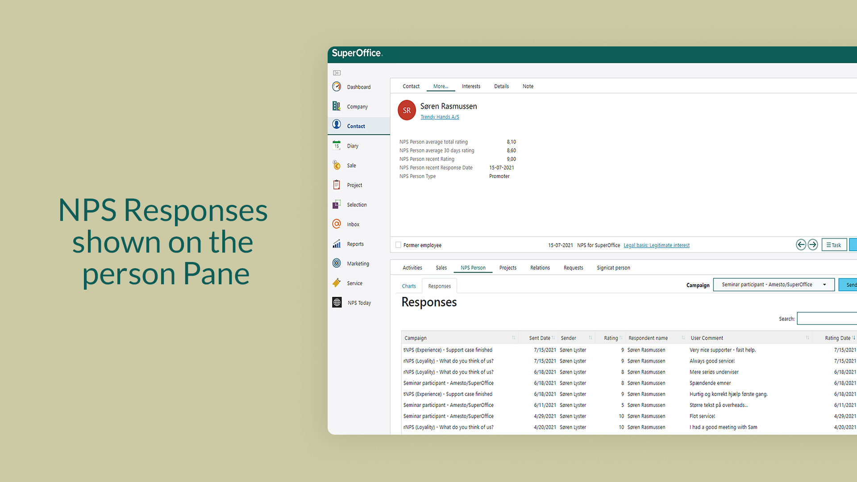Viewport: 857px width, 482px height.
Task: Collapse the sidebar navigator icon
Action: point(337,73)
